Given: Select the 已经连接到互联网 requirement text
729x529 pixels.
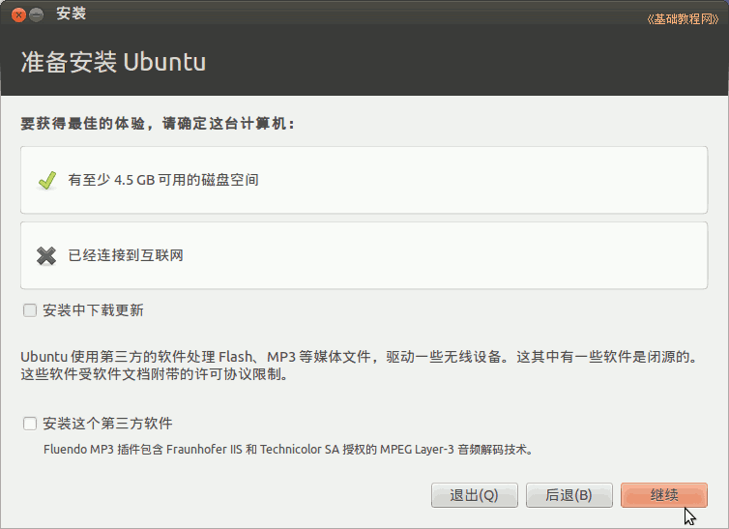Looking at the screenshot, I should pos(126,255).
